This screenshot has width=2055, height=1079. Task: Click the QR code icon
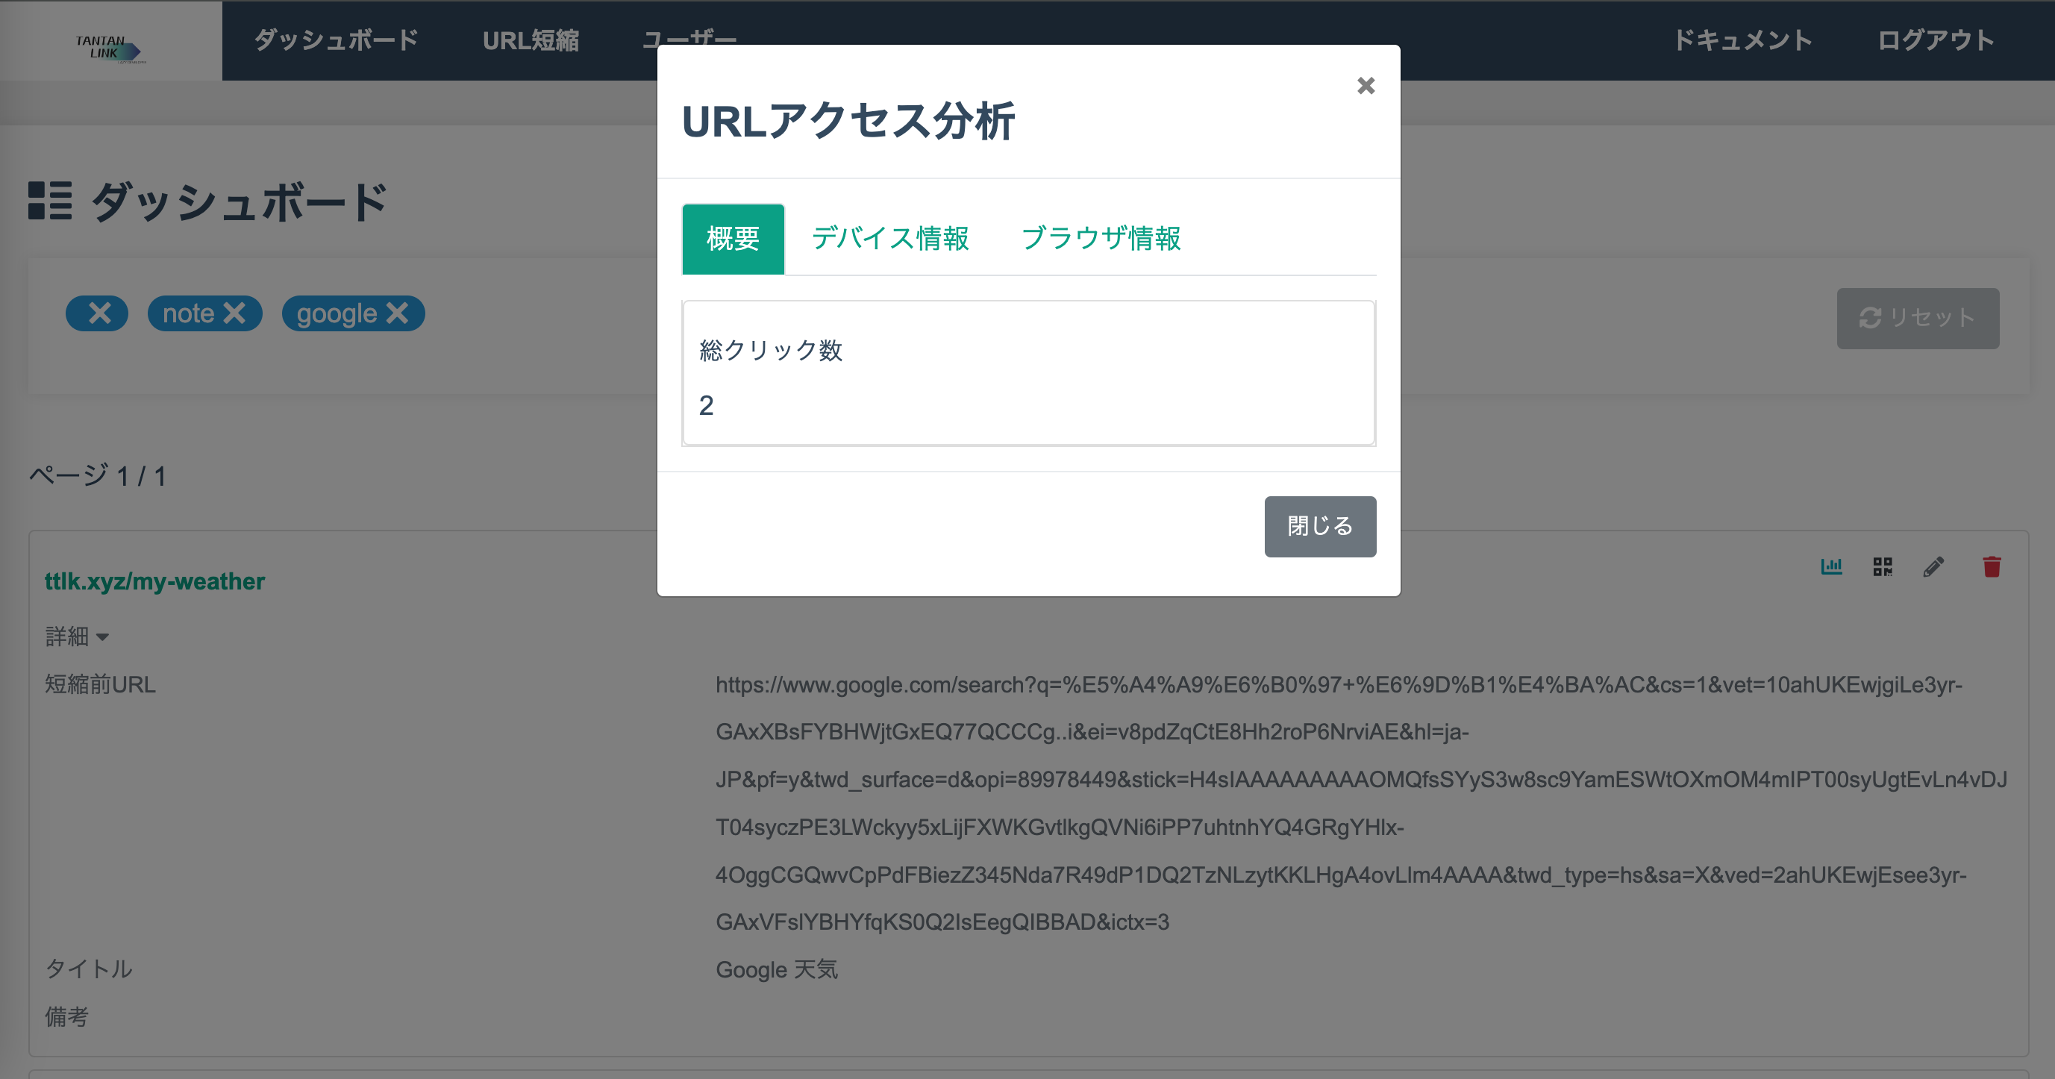1883,567
